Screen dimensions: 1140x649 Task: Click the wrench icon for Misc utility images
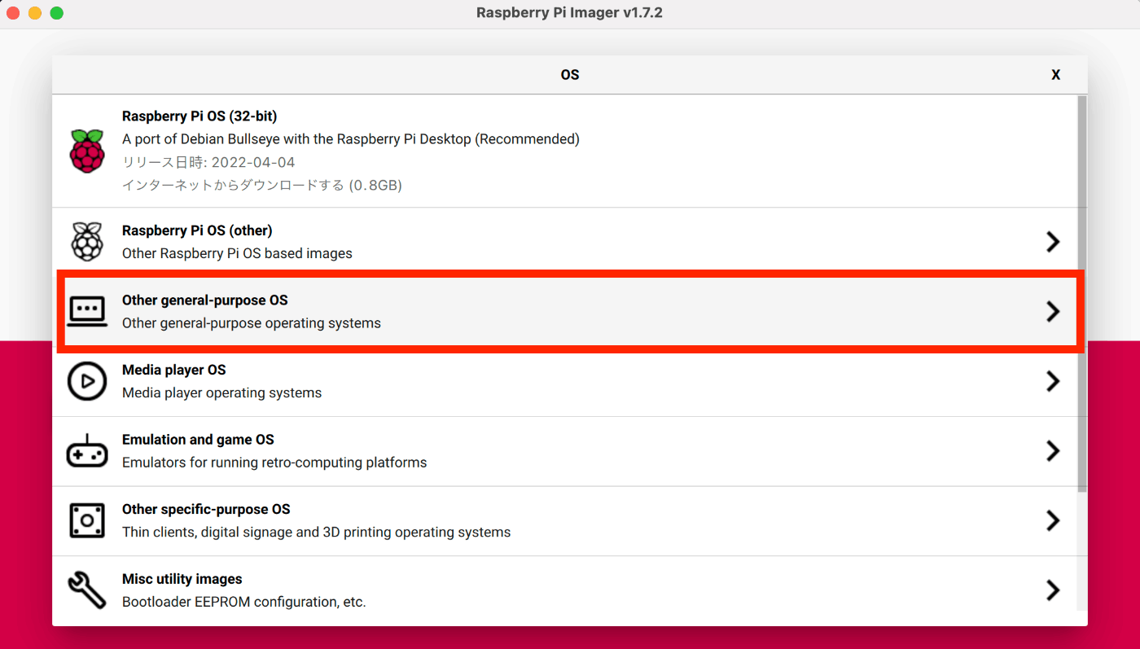87,590
